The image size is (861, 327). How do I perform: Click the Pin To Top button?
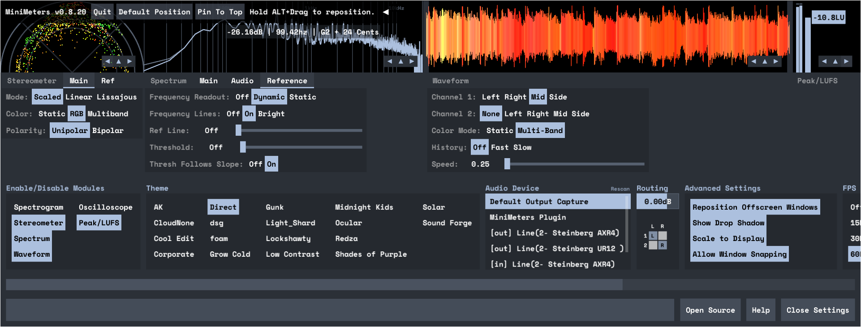pos(220,12)
